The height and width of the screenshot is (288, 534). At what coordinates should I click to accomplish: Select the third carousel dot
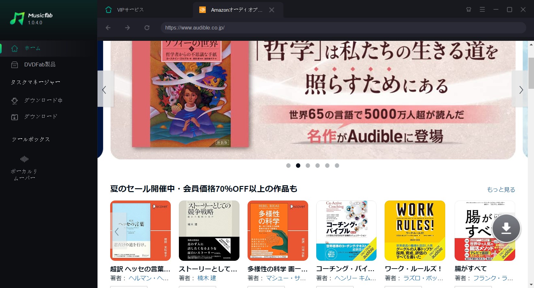[x=308, y=166]
